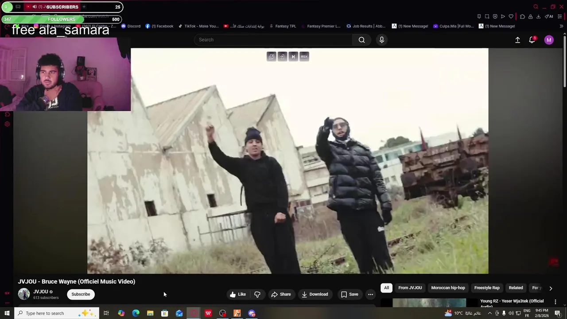The image size is (567, 319).
Task: Click the send arrow icon in Opera toolbar
Action: [503, 16]
